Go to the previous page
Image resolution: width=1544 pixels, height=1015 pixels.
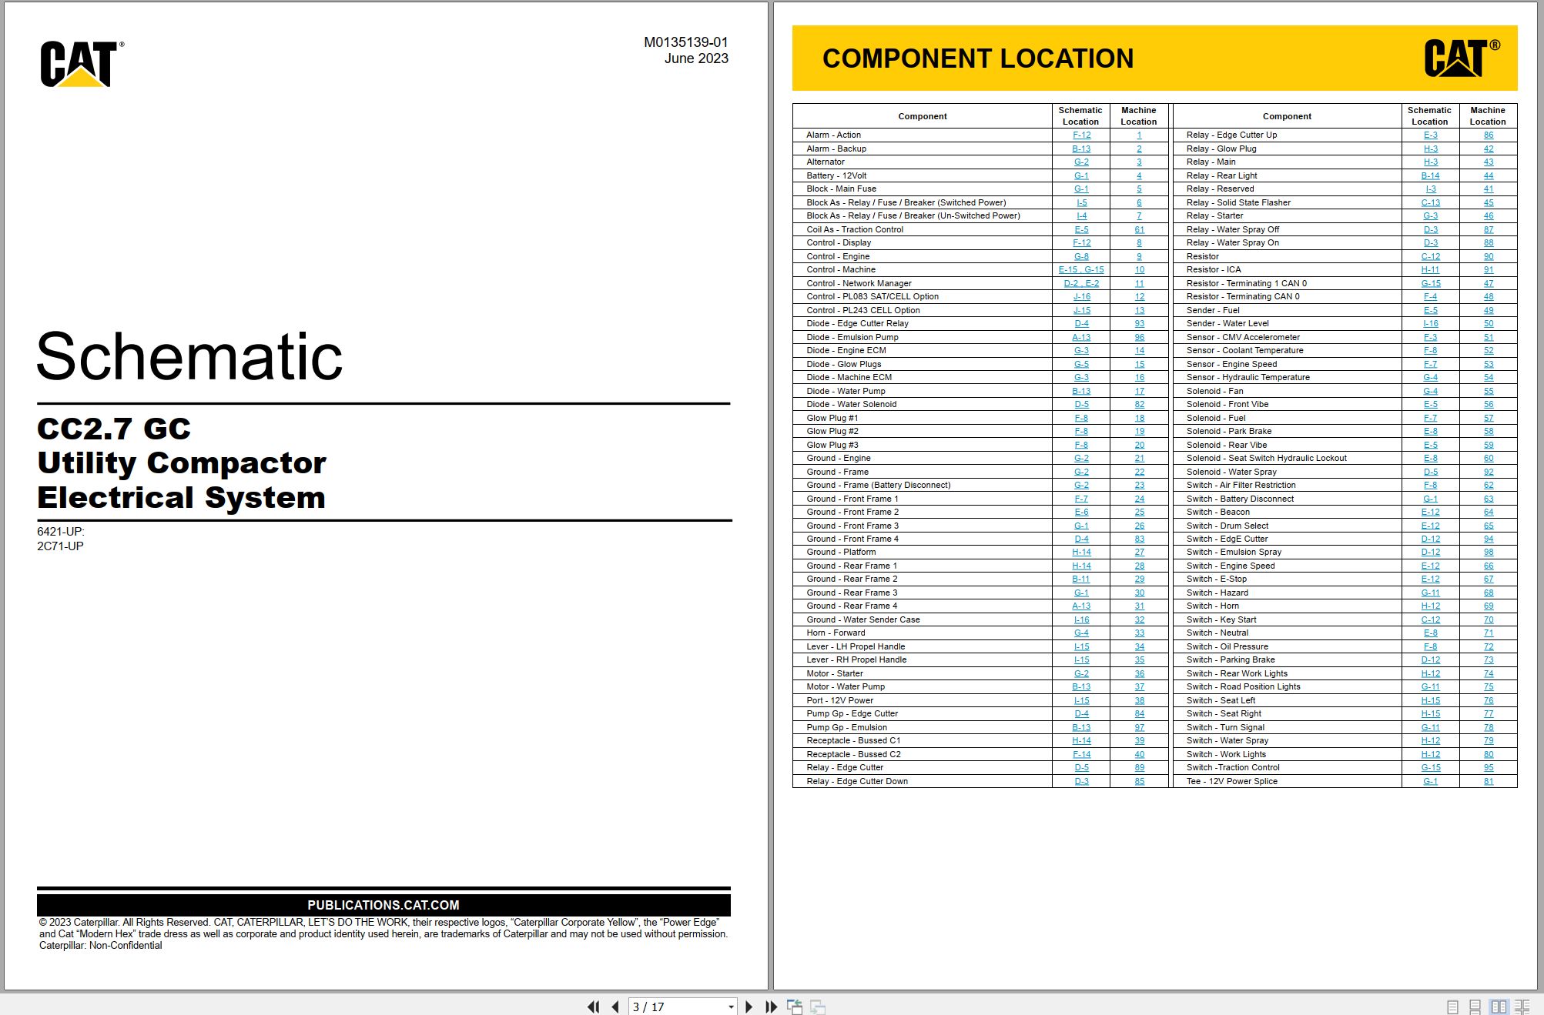tap(615, 1007)
